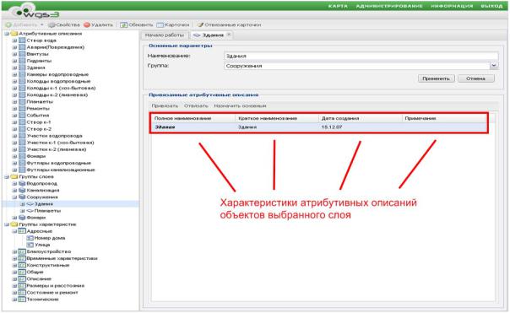Screen dimensions: 510x313
Task: Close the Здания tab
Action: pyautogui.click(x=229, y=35)
